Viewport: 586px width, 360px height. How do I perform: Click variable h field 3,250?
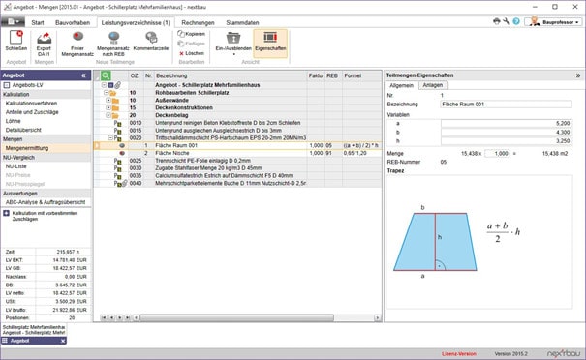pos(506,141)
